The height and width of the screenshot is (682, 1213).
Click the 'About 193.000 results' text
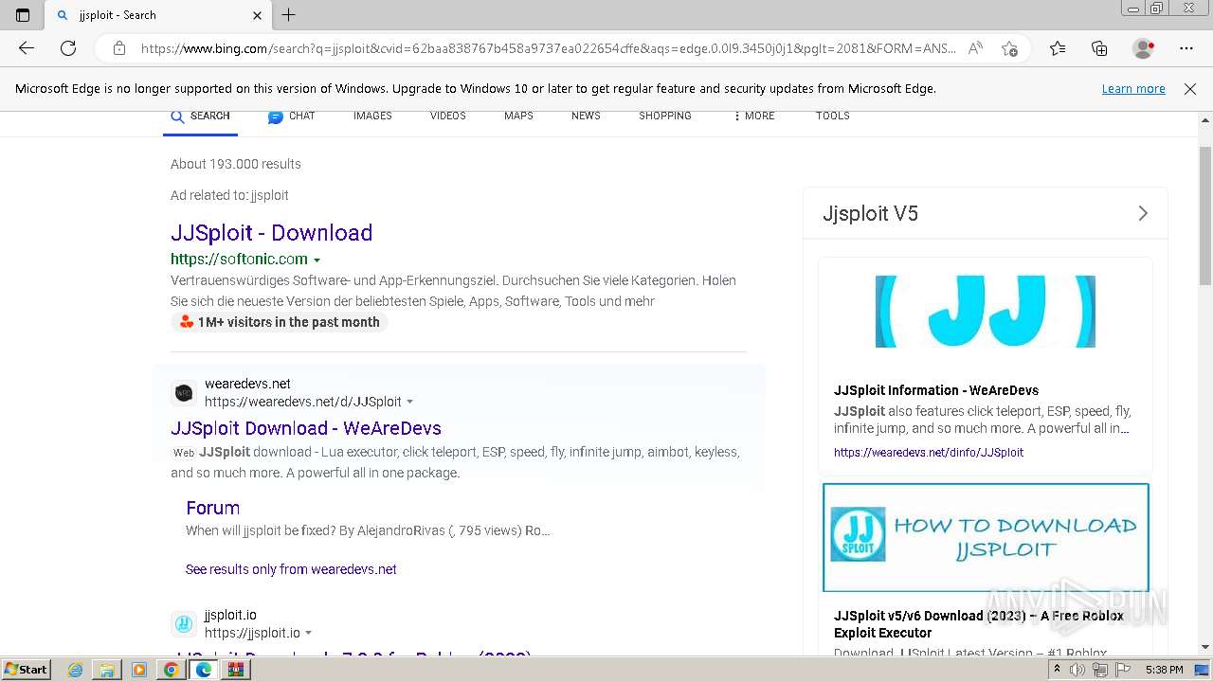(x=236, y=164)
